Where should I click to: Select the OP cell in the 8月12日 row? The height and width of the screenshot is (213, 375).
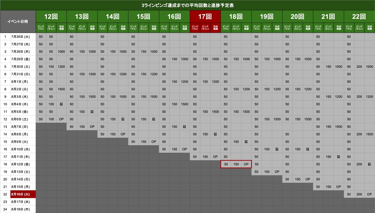tap(246, 164)
